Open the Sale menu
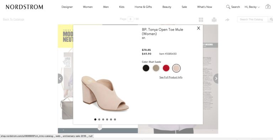Screen dimensions: 273x140 click(184, 7)
